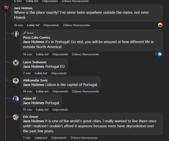Translate Eric Green's comment with Zobacz tłumaczenie

pos(84,138)
